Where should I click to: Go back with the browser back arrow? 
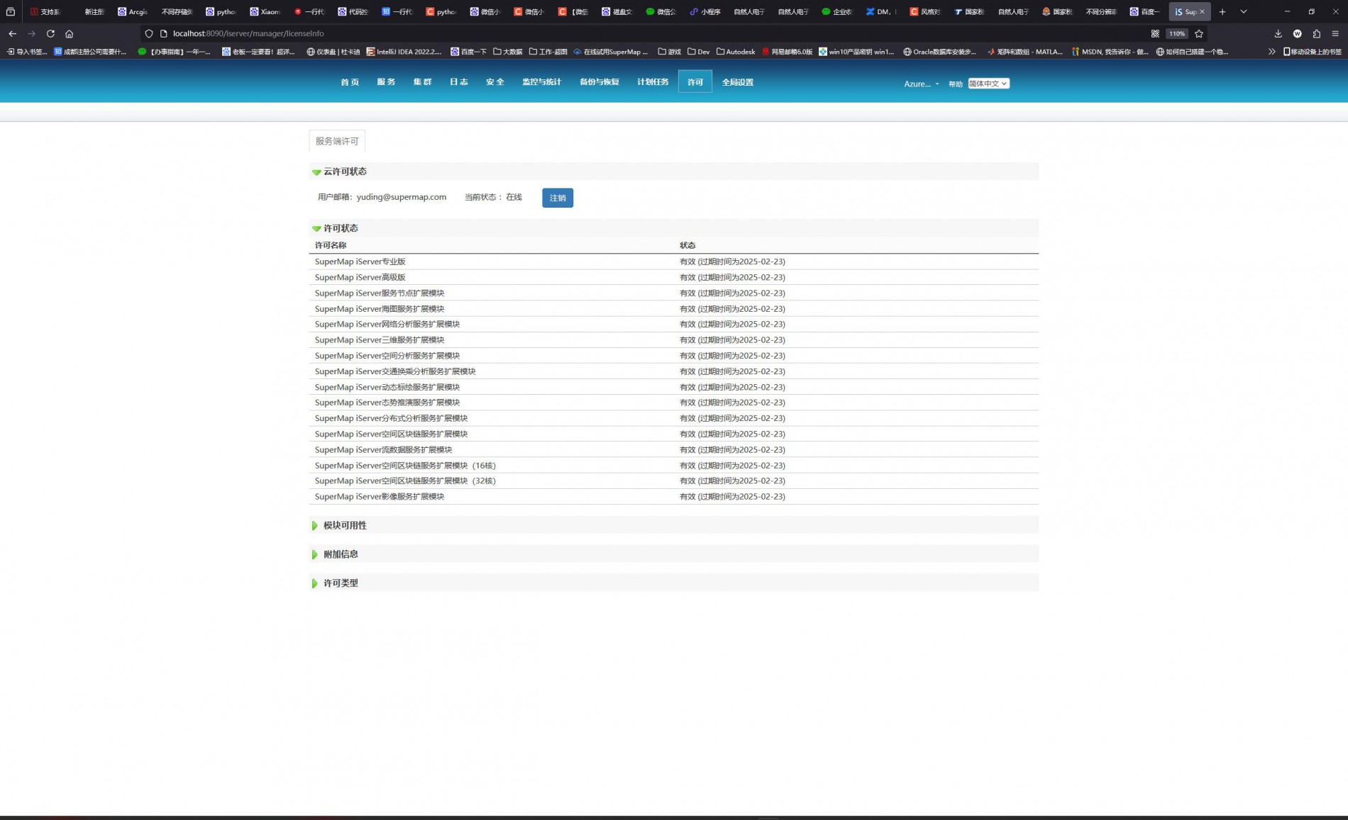pos(13,33)
